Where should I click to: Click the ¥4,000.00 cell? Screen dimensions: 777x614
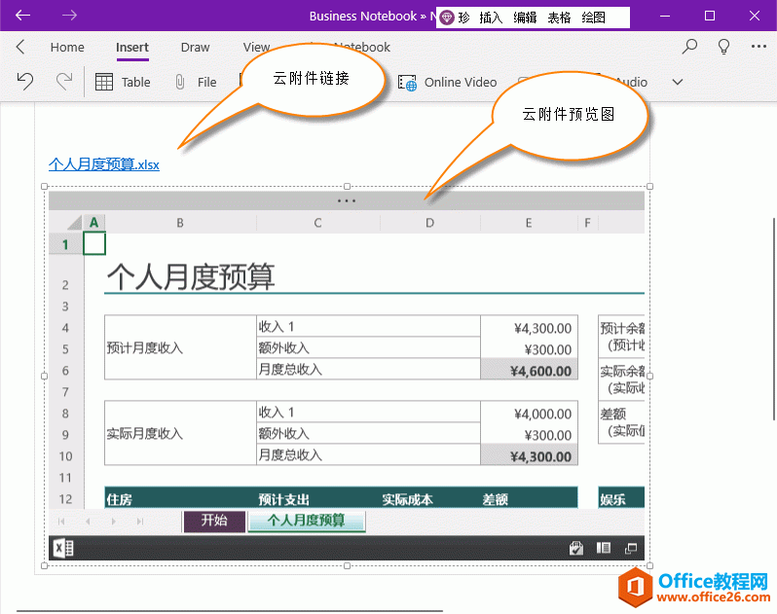click(529, 412)
